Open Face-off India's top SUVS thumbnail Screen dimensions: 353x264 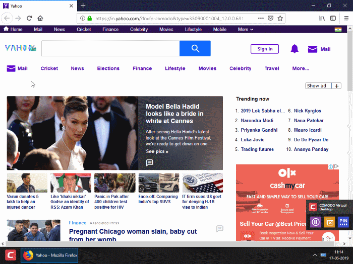click(159, 183)
